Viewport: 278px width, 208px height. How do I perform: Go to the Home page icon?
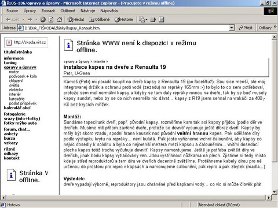point(60,20)
